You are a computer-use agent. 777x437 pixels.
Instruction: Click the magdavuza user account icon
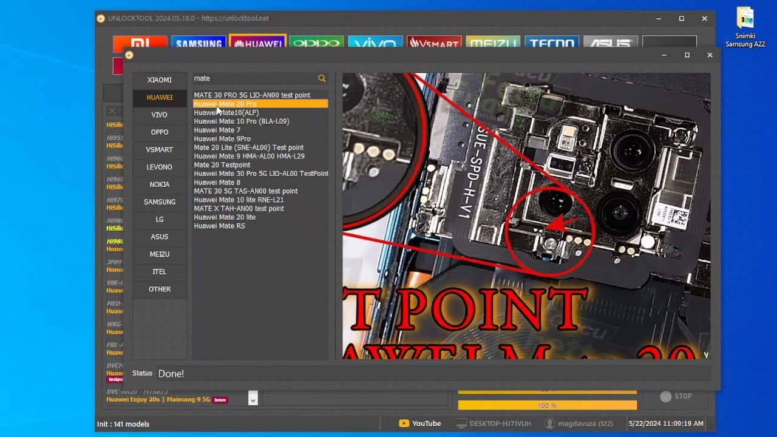pyautogui.click(x=550, y=424)
